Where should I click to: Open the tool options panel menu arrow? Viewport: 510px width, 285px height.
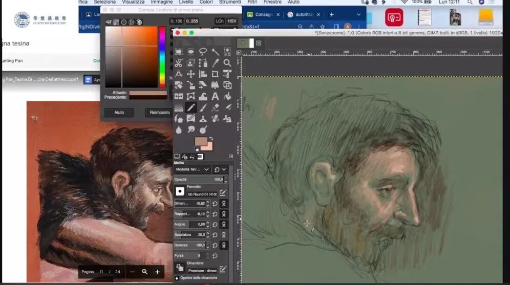click(x=231, y=156)
